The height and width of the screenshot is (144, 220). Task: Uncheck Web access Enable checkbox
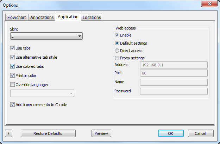pos(117,35)
